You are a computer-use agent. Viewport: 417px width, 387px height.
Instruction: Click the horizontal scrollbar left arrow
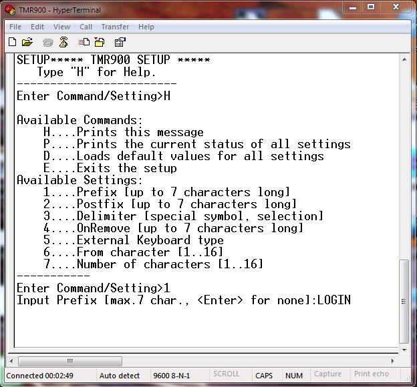coord(11,361)
